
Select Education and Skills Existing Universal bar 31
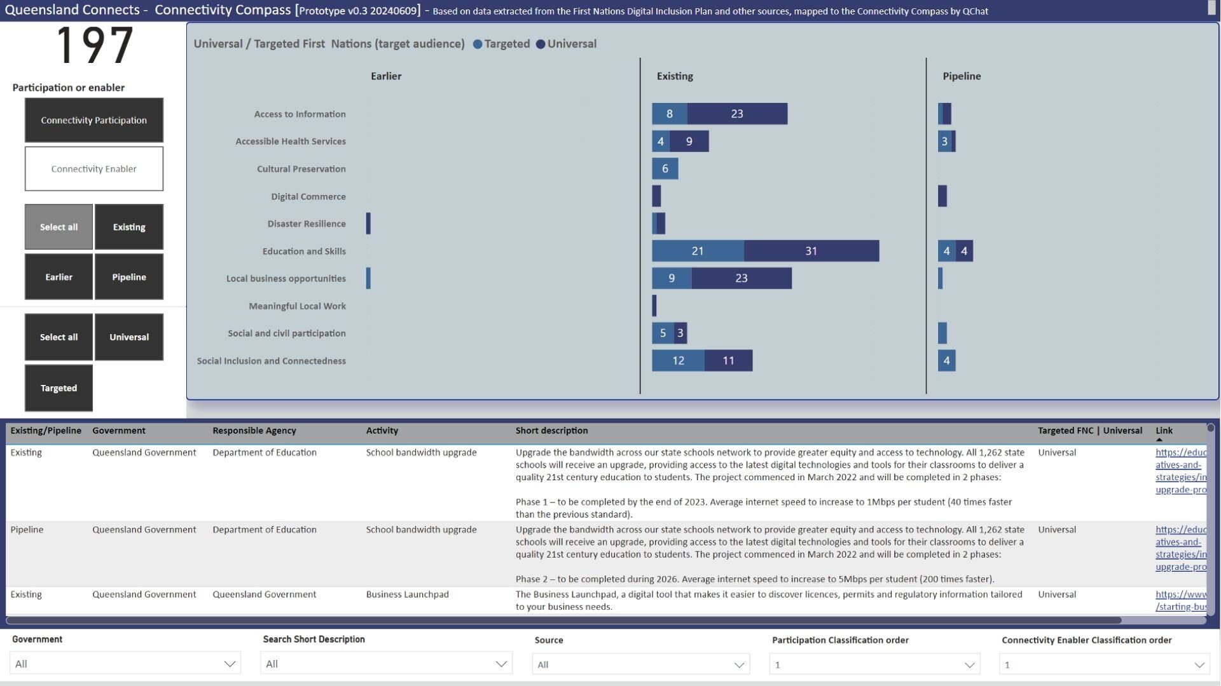pos(811,251)
